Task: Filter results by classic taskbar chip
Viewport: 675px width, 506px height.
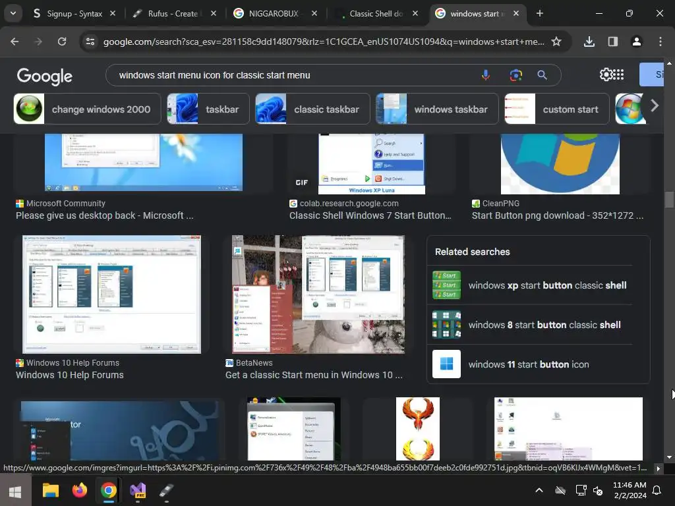Action: click(x=312, y=109)
